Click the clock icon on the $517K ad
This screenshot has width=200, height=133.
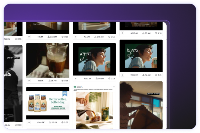[x=62, y=80]
